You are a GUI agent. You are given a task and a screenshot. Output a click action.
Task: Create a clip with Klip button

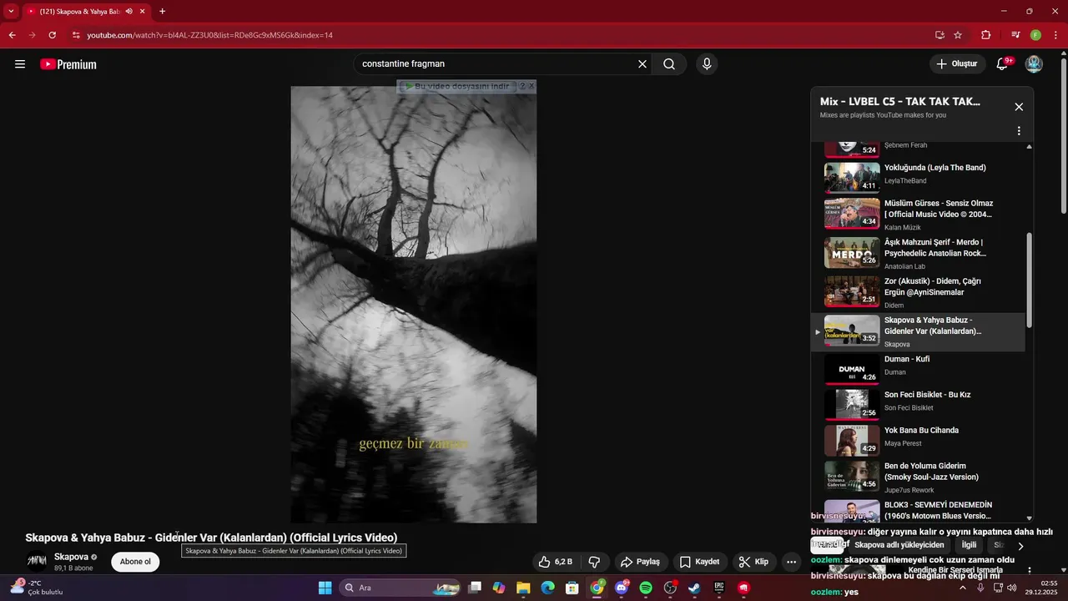click(753, 562)
